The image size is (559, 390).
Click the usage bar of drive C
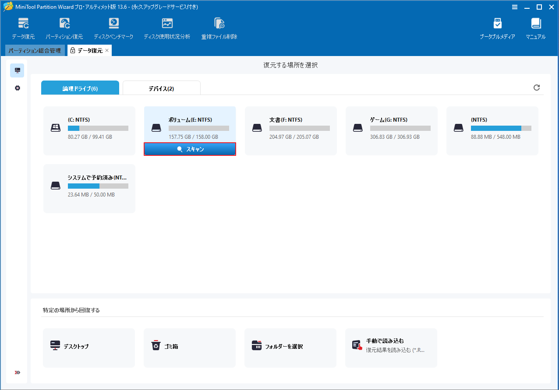click(x=97, y=128)
